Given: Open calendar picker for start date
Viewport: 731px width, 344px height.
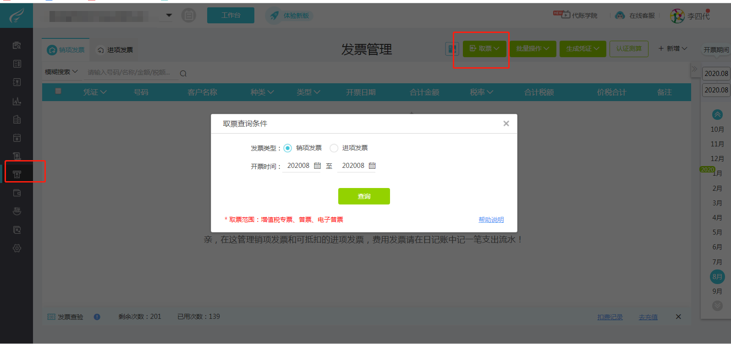Looking at the screenshot, I should (x=317, y=166).
